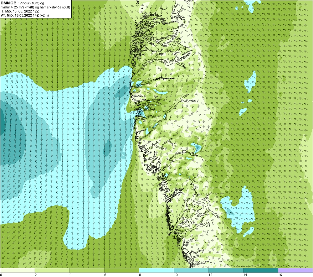313x277 pixels.
Task: Click the legend tick label "16"
Action: pos(280,275)
